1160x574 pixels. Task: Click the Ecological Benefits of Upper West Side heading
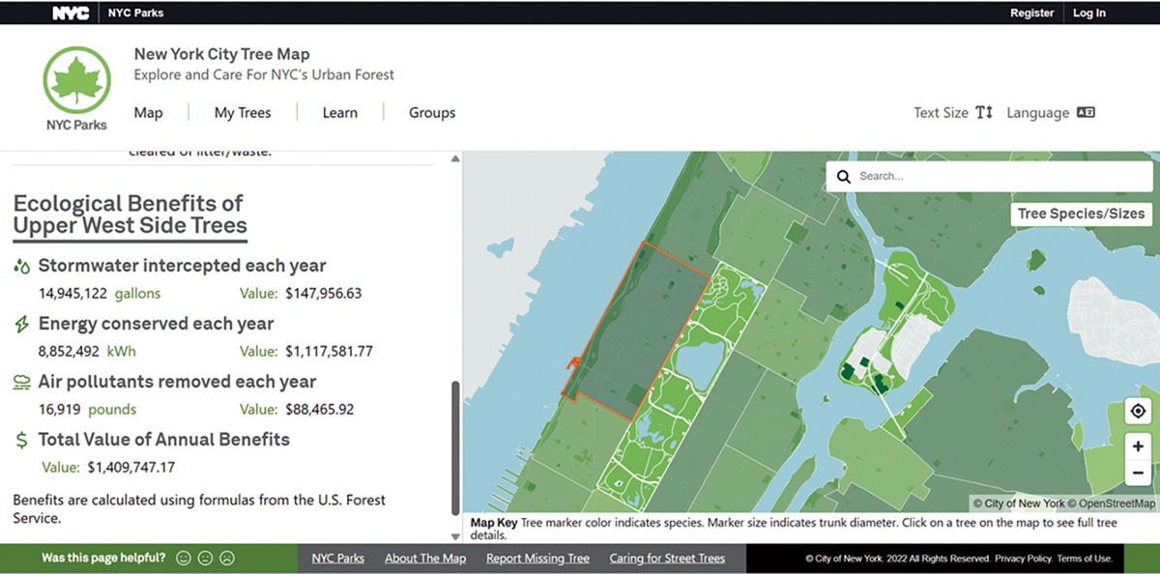pyautogui.click(x=130, y=215)
